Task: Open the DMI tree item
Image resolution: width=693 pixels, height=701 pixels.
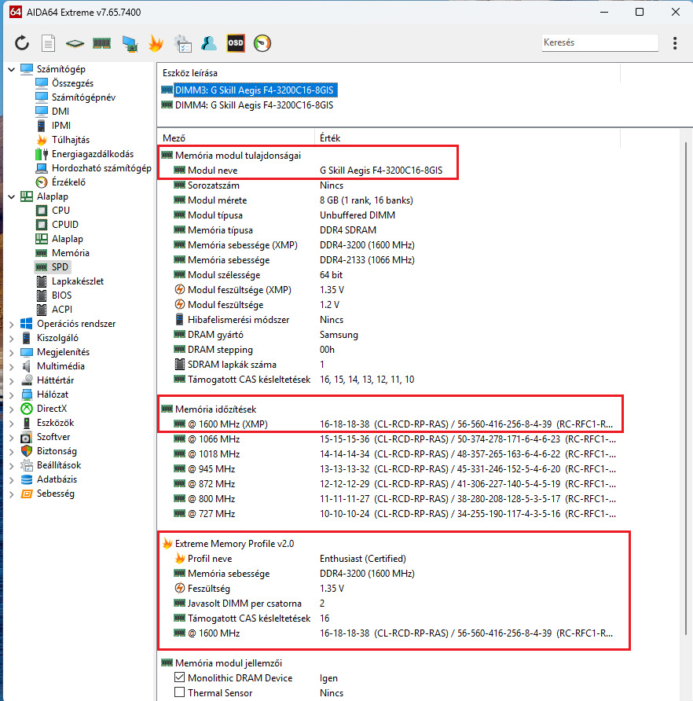Action: coord(60,112)
